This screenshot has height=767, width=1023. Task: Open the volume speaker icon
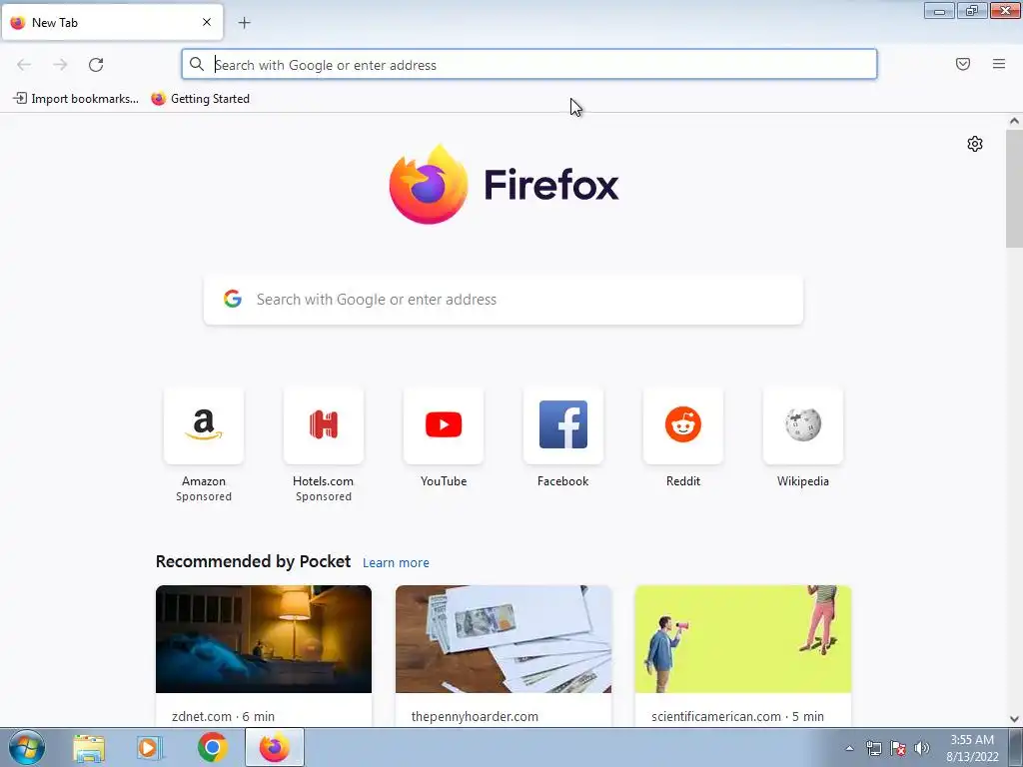pos(922,748)
